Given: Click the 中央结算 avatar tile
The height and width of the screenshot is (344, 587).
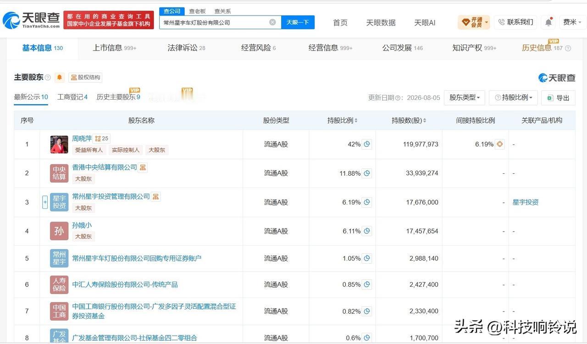Looking at the screenshot, I should (x=59, y=173).
